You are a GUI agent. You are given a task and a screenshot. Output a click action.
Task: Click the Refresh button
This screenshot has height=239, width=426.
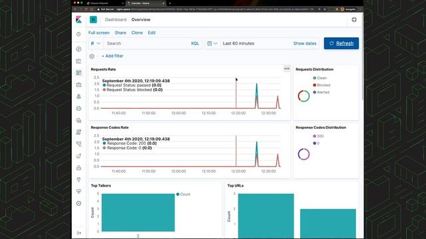click(x=341, y=43)
